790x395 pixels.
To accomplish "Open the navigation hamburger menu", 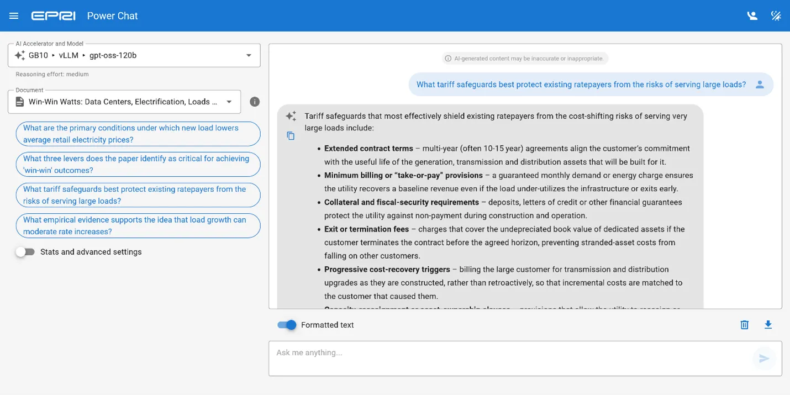I will pos(14,15).
